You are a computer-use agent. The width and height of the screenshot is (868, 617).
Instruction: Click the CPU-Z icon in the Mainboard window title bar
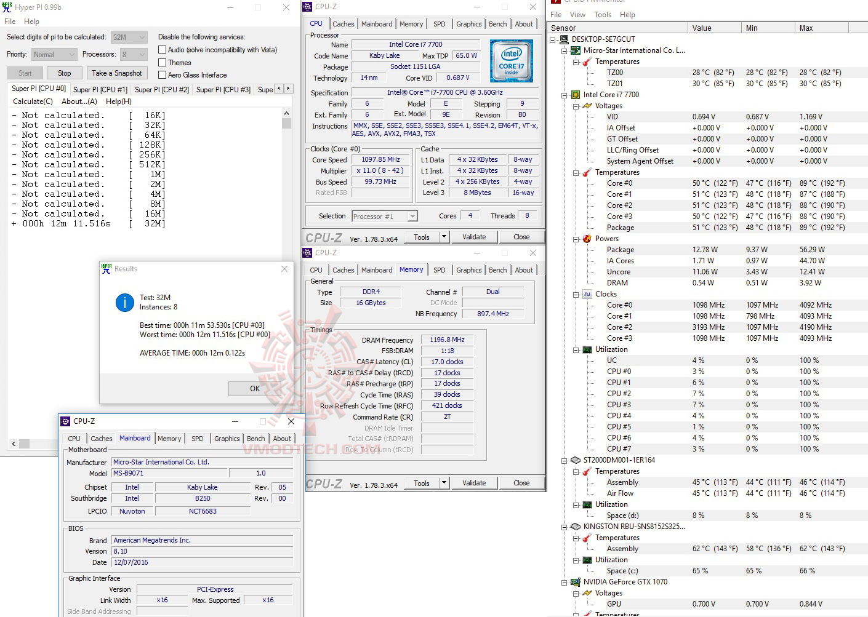65,421
